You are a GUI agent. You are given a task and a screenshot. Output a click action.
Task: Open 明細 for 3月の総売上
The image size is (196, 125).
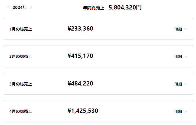(x=178, y=84)
